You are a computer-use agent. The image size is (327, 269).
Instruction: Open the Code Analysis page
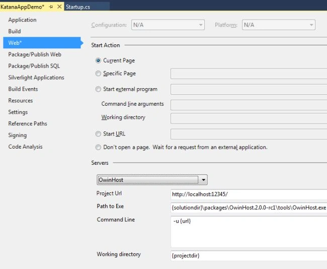tap(25, 147)
